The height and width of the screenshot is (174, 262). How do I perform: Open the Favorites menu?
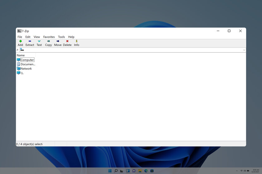[49, 37]
